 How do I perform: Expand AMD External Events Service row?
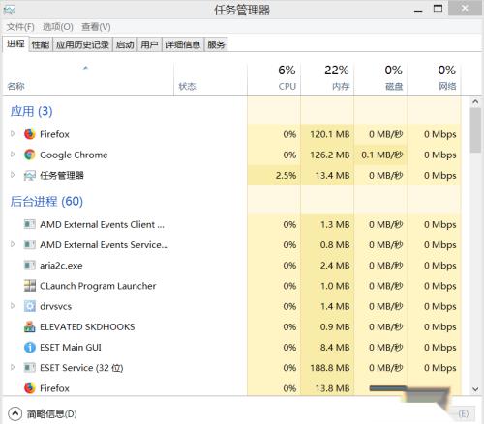pyautogui.click(x=13, y=244)
